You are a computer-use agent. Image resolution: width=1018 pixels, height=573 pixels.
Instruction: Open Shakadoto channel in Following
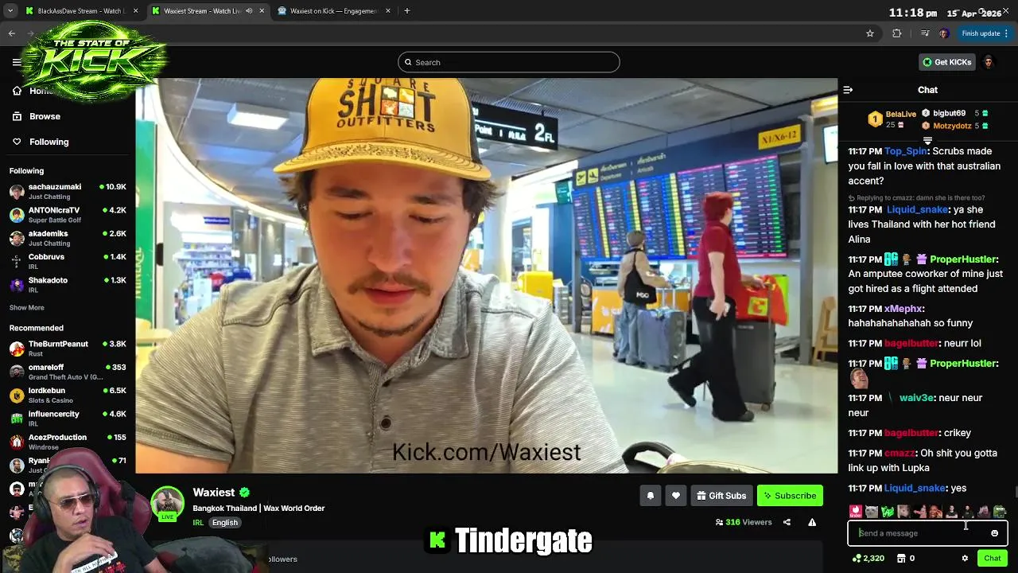[x=68, y=285]
